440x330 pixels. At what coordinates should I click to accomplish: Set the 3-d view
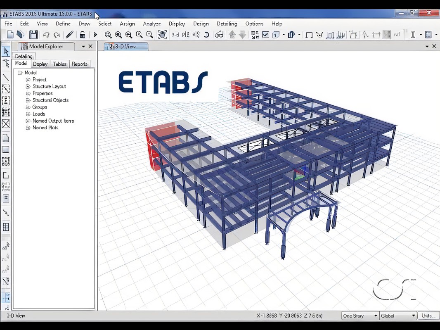175,35
